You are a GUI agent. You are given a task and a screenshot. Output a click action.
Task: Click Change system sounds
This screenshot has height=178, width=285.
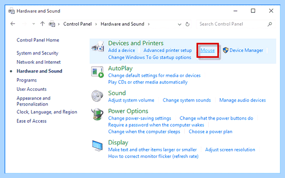point(187,100)
